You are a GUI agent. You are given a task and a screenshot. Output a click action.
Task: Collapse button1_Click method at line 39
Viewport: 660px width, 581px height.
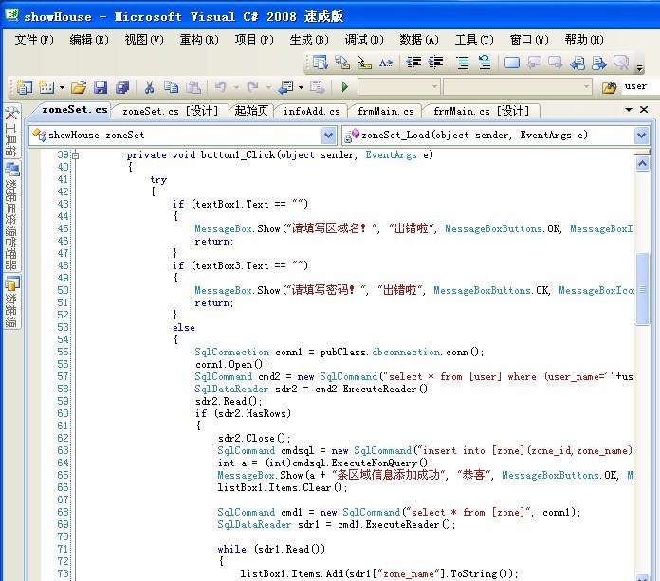tap(75, 155)
